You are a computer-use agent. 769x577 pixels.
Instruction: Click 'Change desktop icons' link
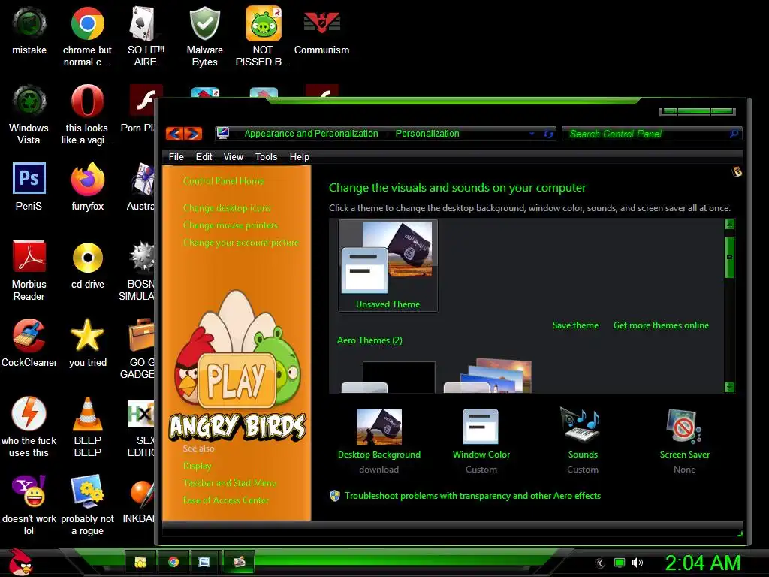click(227, 208)
